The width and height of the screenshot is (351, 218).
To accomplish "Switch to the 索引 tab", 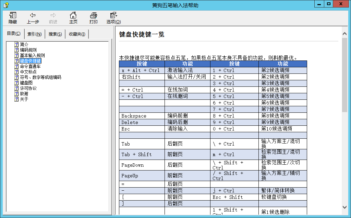I will (x=34, y=34).
